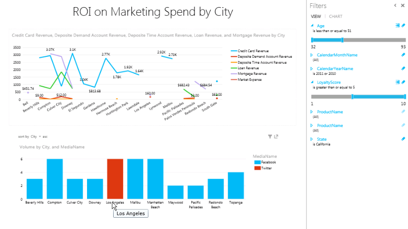Viewport: 408px width, 229px height.
Task: Clear the State filter
Action: point(403,139)
